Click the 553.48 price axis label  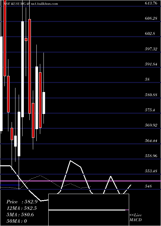151,171
